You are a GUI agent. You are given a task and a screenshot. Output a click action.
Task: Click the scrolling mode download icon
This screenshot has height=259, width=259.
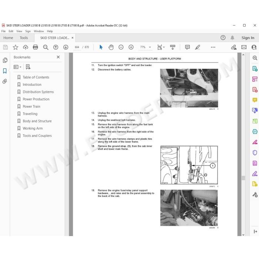coord(173,47)
